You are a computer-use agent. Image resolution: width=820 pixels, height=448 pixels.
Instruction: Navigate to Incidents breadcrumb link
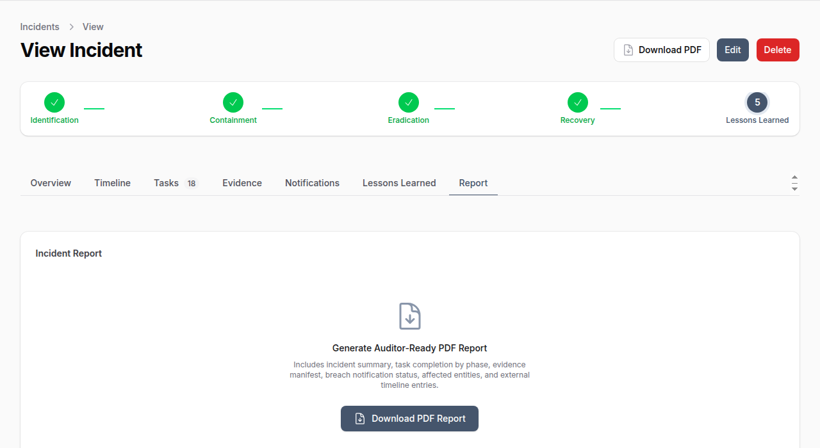[40, 27]
